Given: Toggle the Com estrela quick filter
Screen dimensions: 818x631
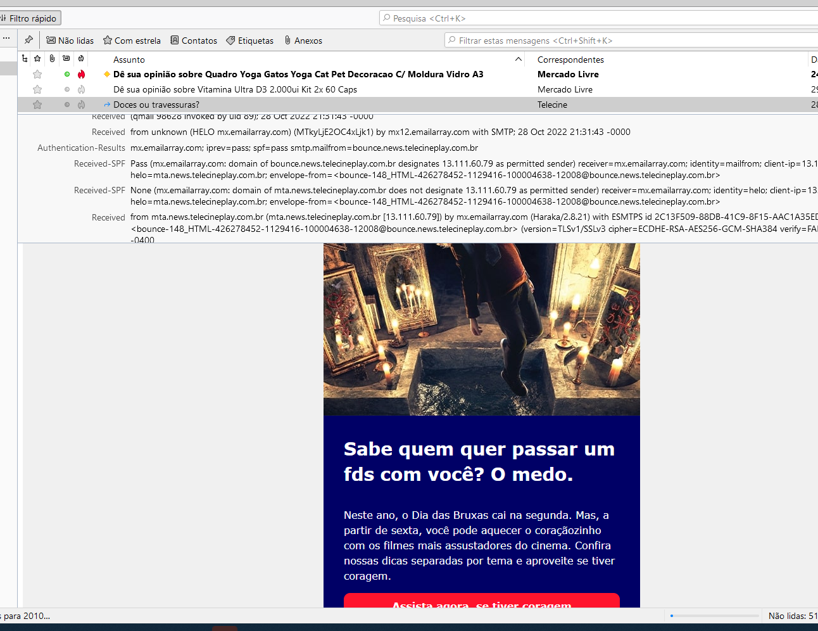Looking at the screenshot, I should tap(132, 41).
